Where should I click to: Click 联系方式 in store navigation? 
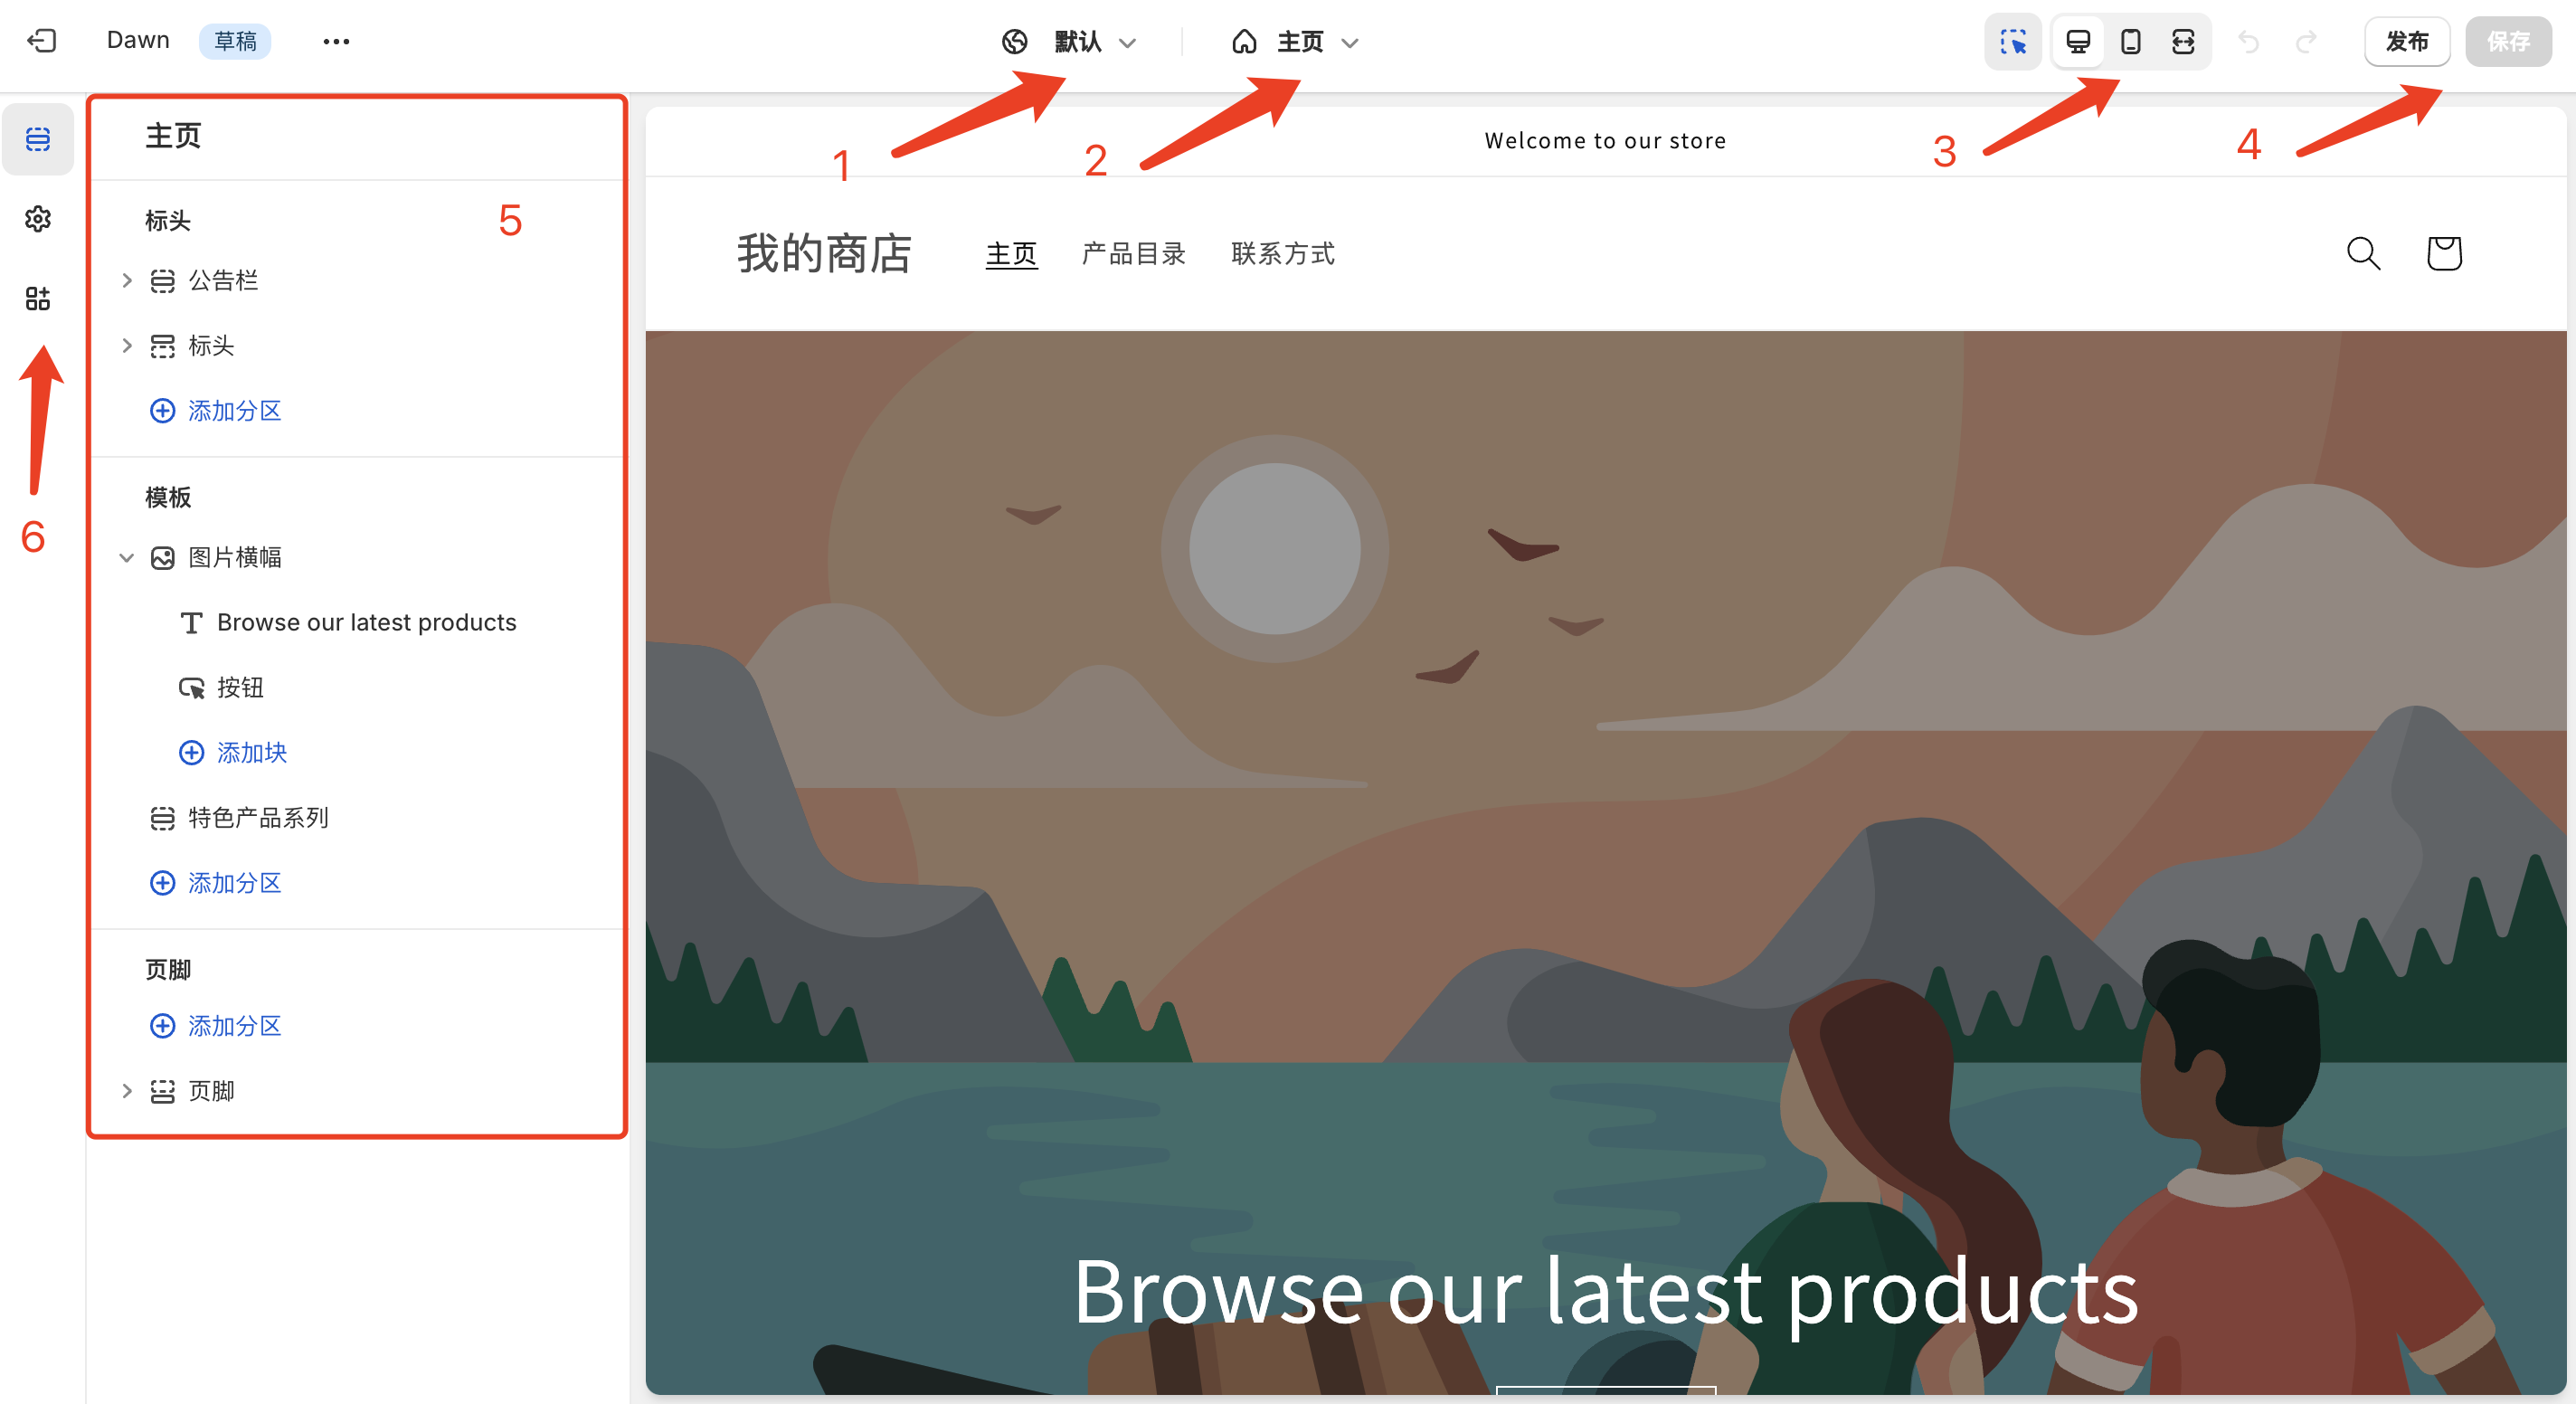pyautogui.click(x=1283, y=253)
